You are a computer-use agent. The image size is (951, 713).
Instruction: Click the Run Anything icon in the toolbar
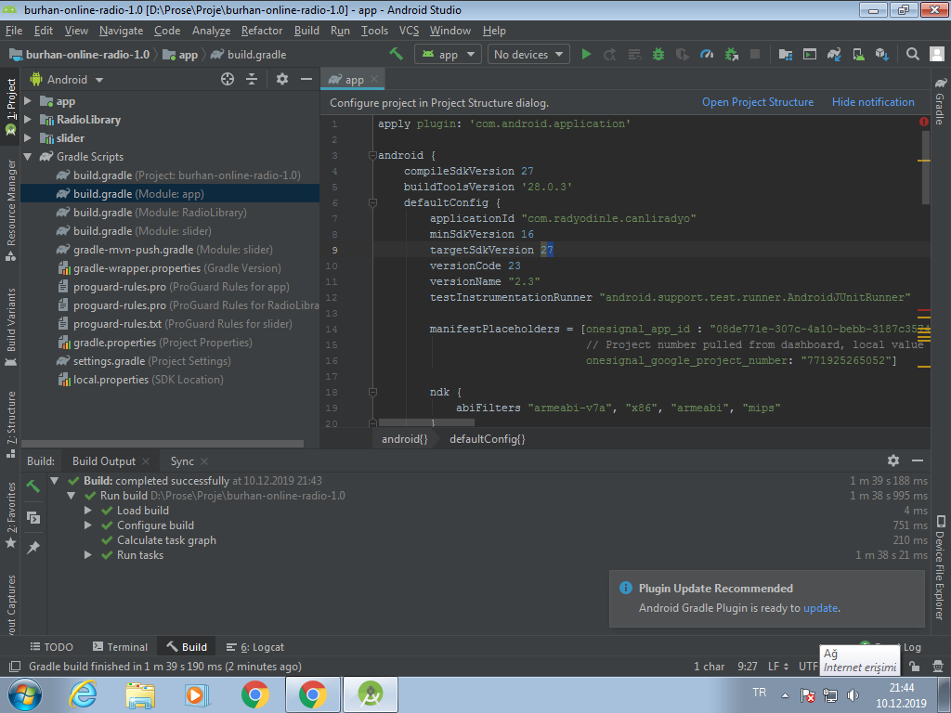pos(810,54)
